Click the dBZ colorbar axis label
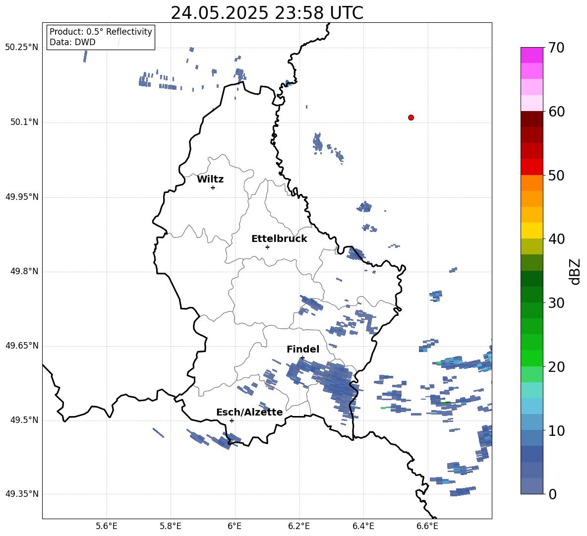This screenshot has width=587, height=536. click(576, 272)
